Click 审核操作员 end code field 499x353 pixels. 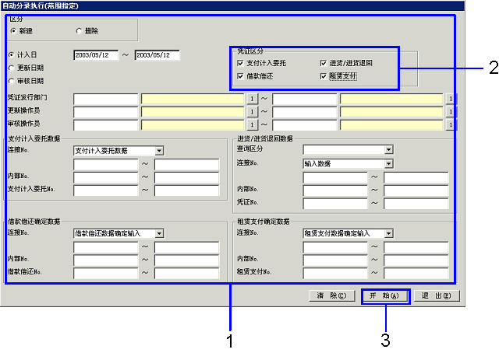click(x=305, y=124)
